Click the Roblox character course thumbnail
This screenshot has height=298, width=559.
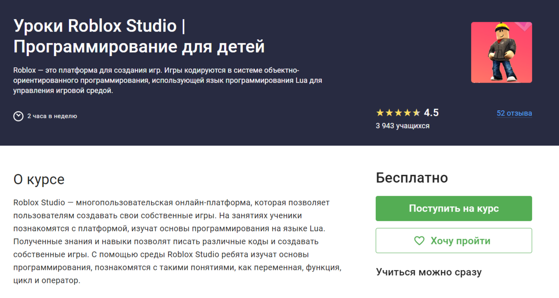501,52
